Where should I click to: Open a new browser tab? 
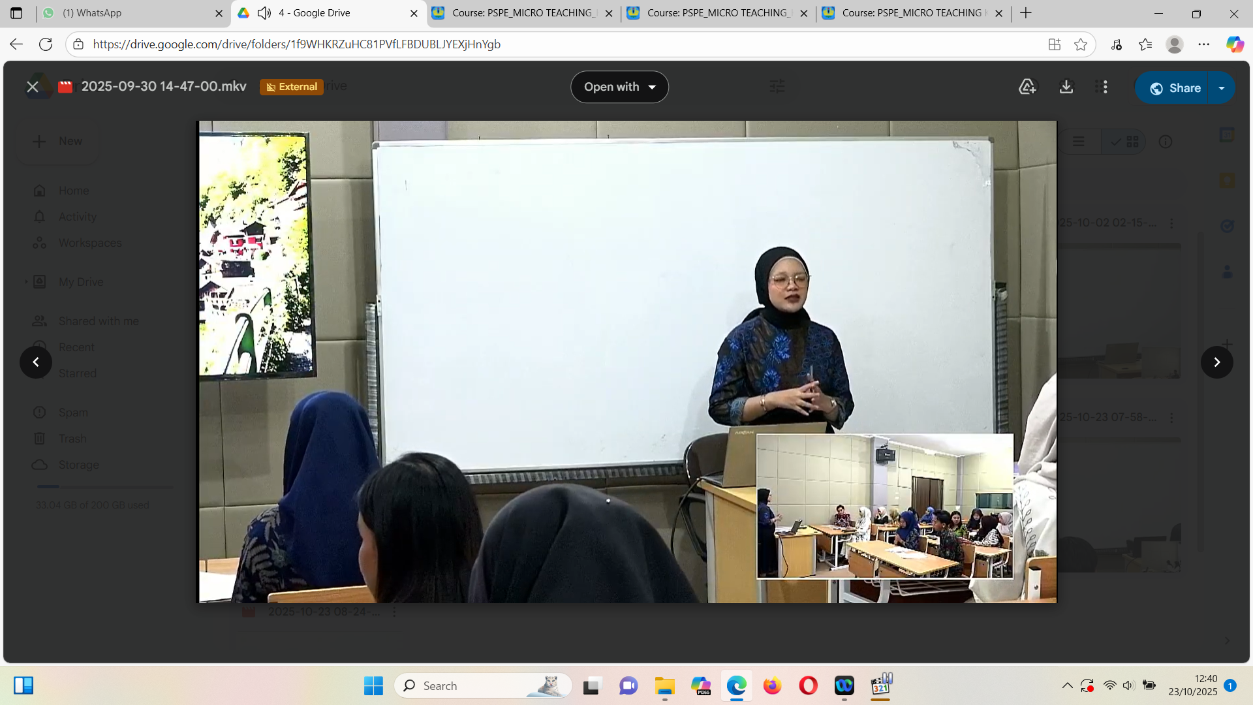pyautogui.click(x=1026, y=13)
